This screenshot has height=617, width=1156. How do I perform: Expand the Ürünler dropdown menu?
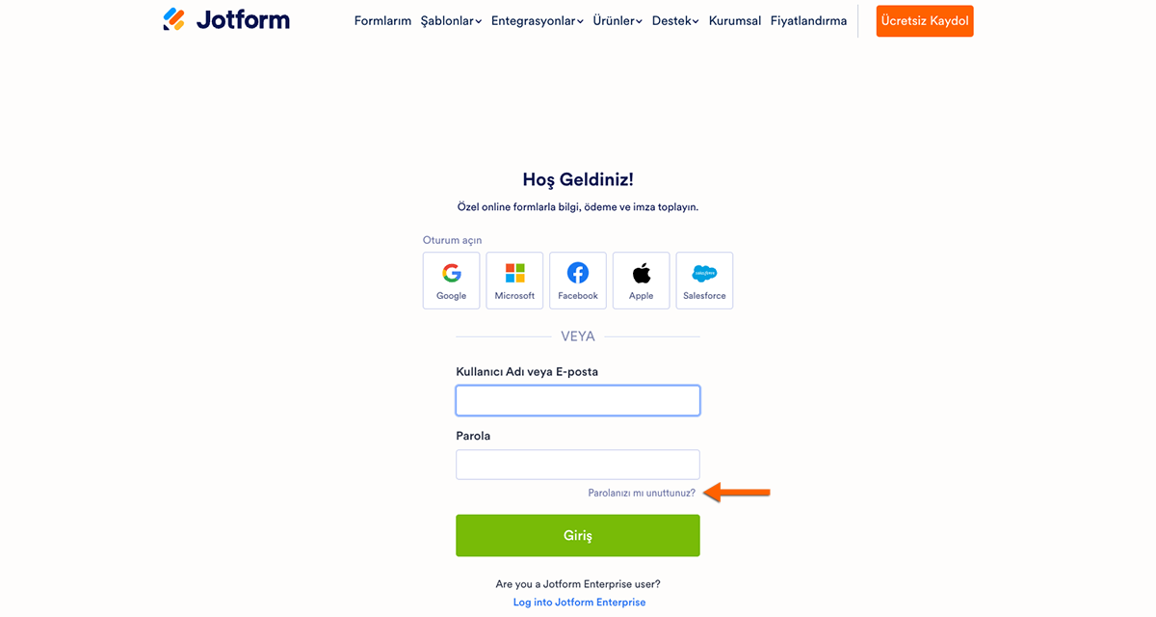point(617,21)
